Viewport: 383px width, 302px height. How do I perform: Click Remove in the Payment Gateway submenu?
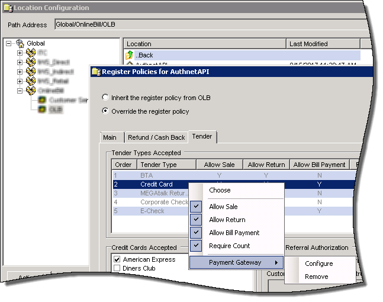coord(316,277)
